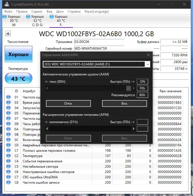The width and height of the screenshot is (193, 196).
Task: Open the Сервис menu
Action: 37,11
